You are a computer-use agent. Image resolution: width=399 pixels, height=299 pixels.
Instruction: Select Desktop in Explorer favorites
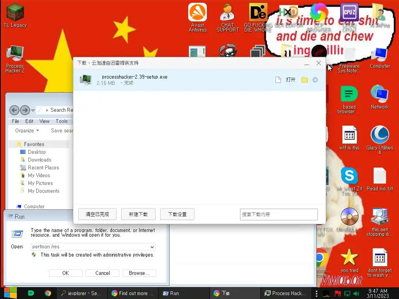pos(33,152)
